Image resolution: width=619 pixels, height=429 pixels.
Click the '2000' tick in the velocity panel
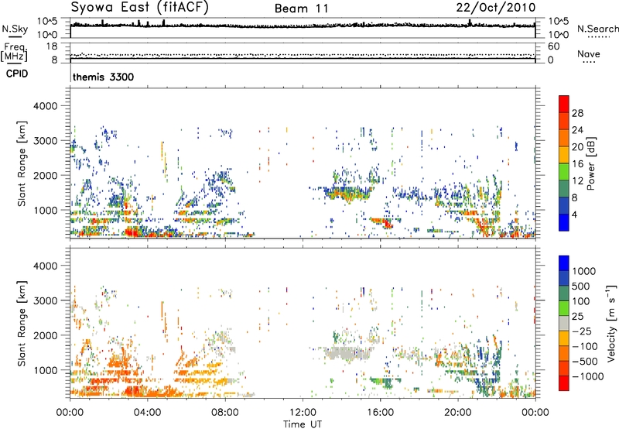click(46, 335)
